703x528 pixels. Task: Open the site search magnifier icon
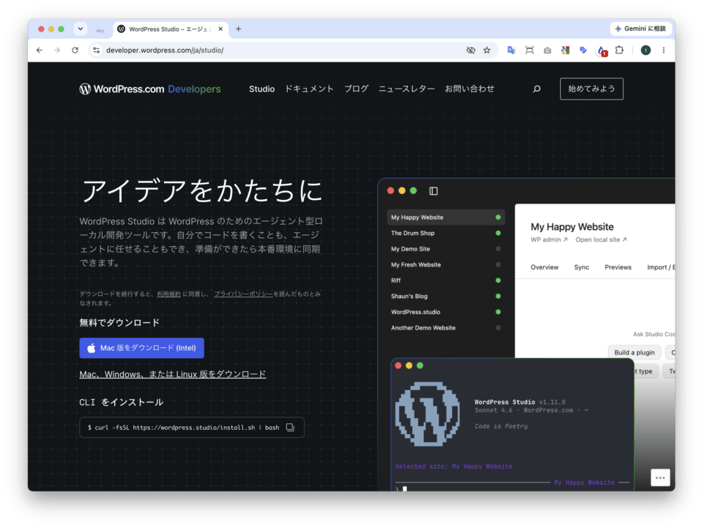(537, 89)
